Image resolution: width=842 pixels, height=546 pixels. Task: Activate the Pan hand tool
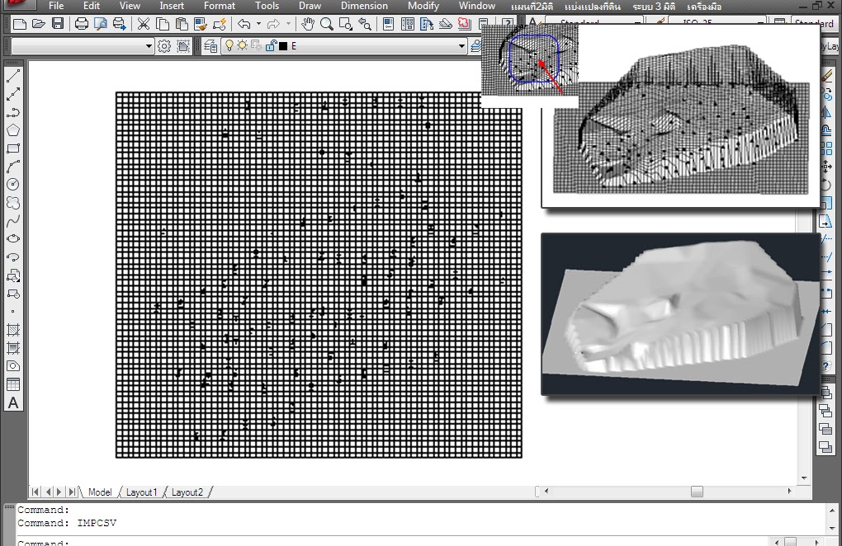pyautogui.click(x=308, y=24)
